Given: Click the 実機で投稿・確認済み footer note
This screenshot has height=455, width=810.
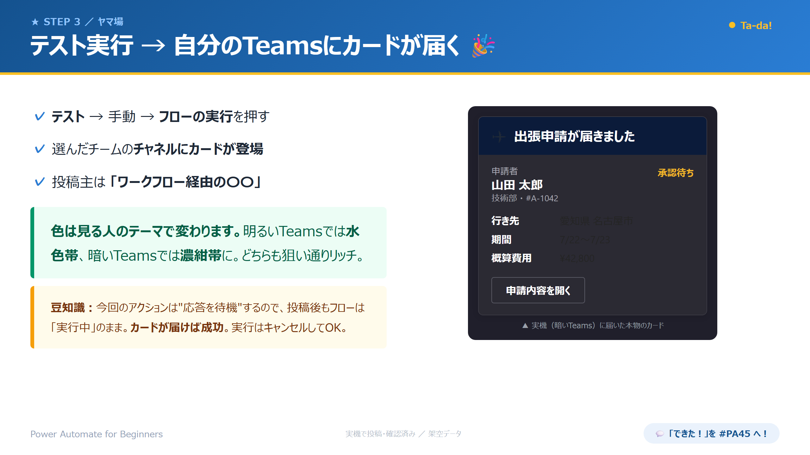Looking at the screenshot, I should (403, 434).
